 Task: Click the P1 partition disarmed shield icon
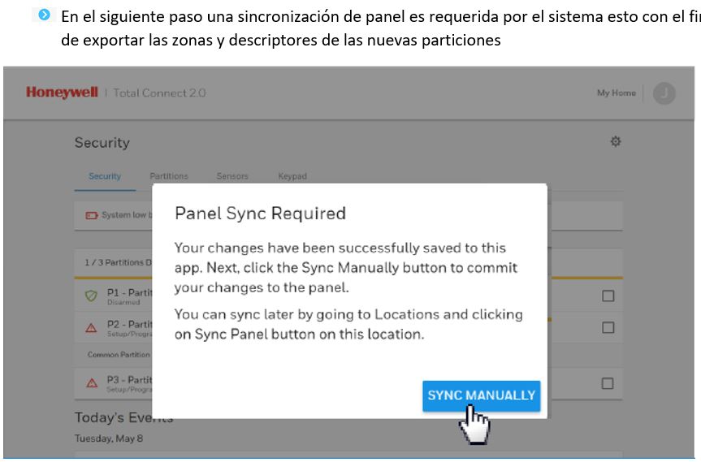(91, 296)
